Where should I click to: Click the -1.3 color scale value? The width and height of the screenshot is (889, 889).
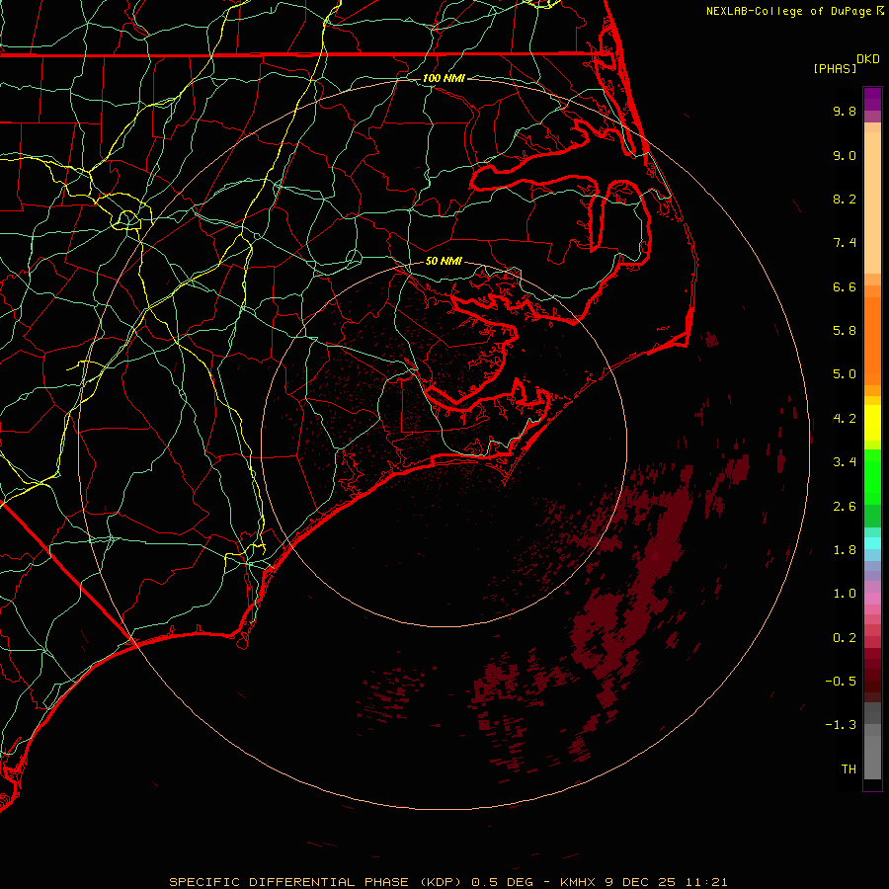tap(841, 725)
